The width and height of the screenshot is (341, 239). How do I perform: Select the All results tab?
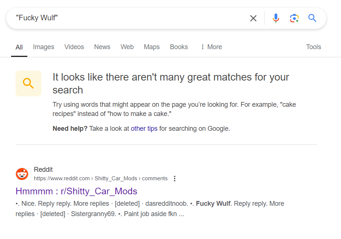point(19,47)
